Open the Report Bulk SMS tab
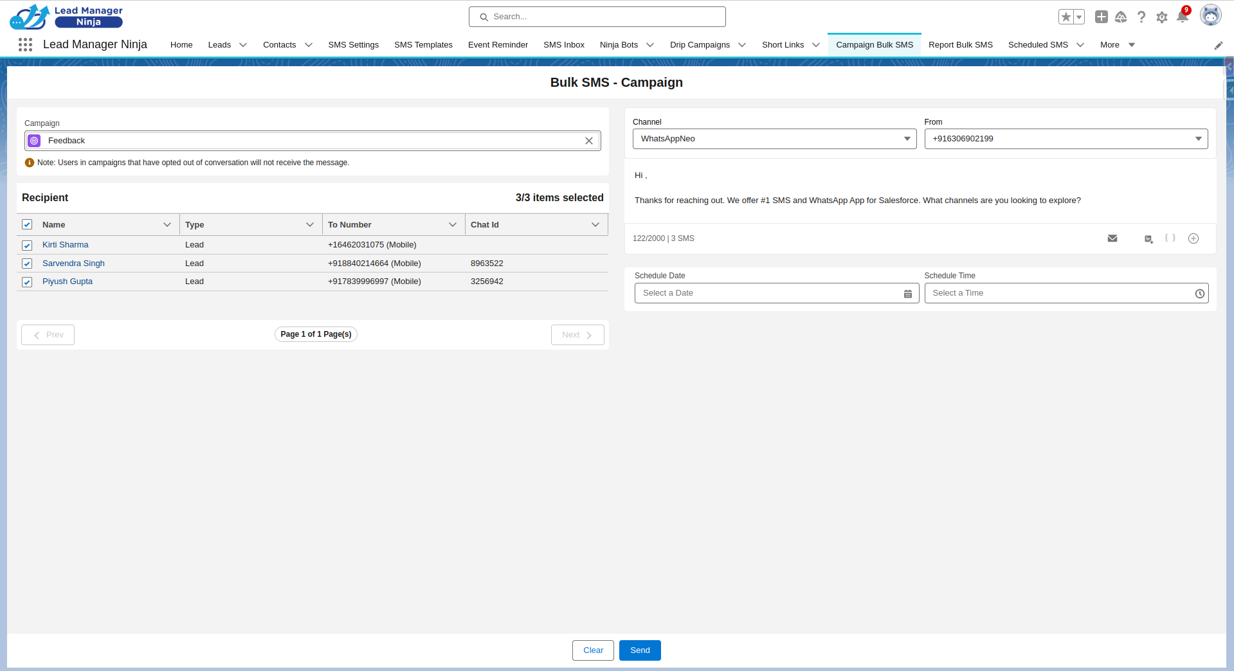 [961, 45]
